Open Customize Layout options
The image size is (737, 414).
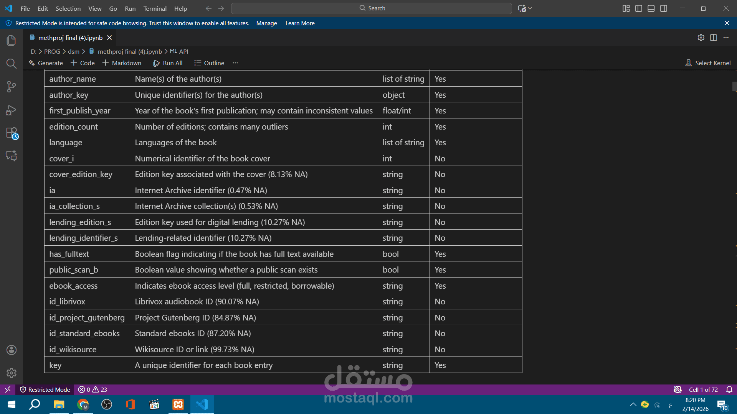click(x=626, y=8)
